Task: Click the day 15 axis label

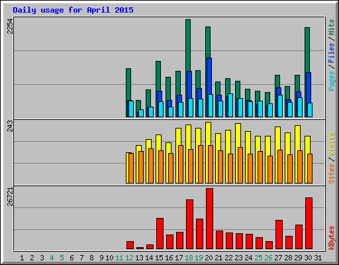Action: pos(159,258)
